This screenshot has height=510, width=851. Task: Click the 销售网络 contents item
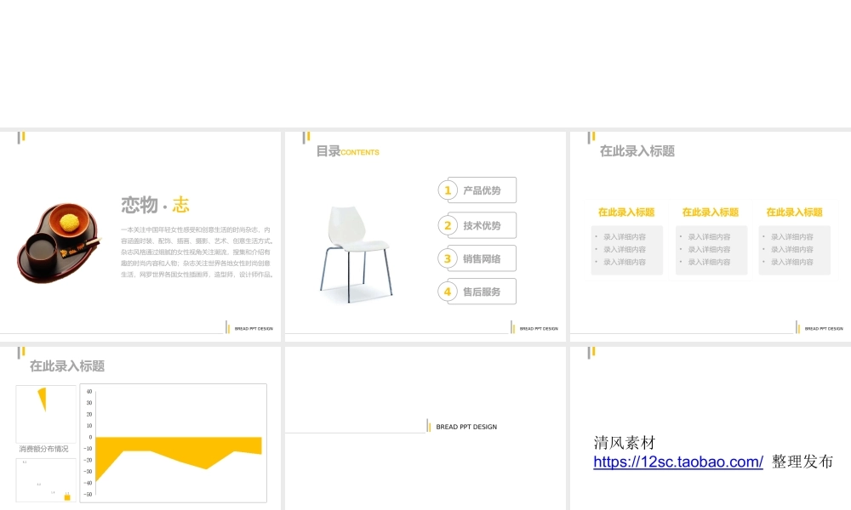[x=482, y=258]
